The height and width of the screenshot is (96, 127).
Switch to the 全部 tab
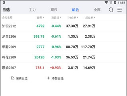(x=97, y=10)
